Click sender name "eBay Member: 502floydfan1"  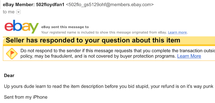(33, 5)
